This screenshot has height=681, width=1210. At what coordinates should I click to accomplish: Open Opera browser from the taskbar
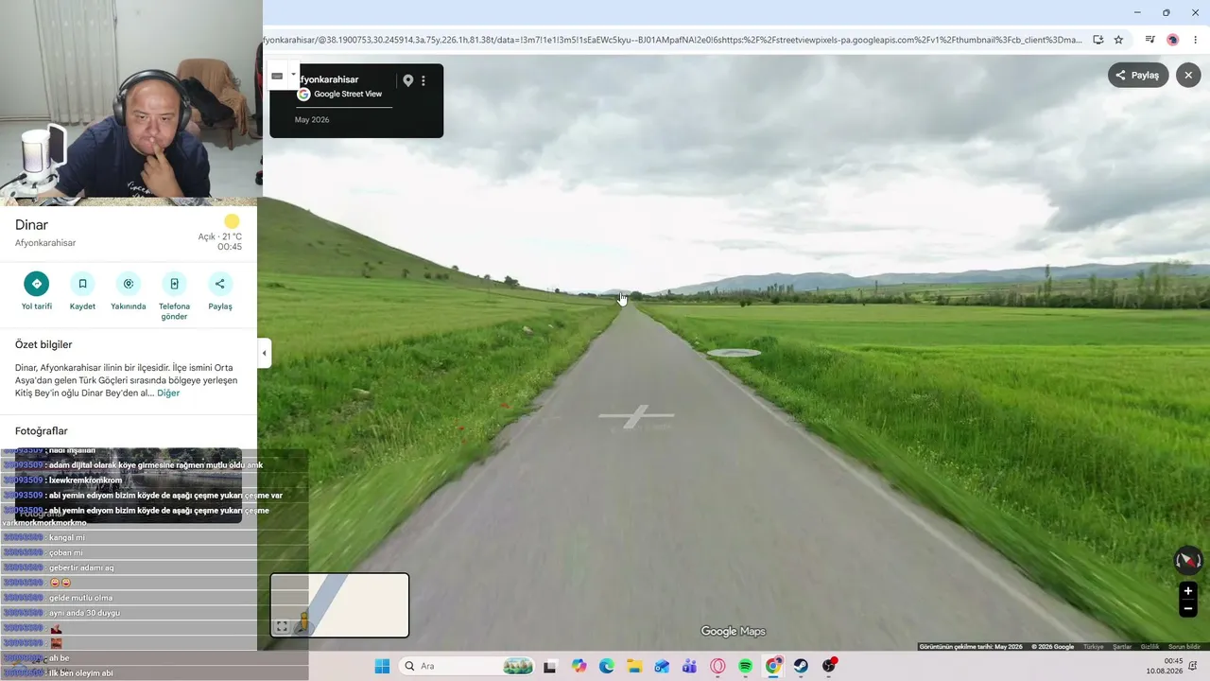click(x=717, y=666)
